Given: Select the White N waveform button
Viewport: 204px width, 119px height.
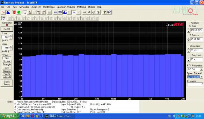Looking at the screenshot, I should click(7, 77).
